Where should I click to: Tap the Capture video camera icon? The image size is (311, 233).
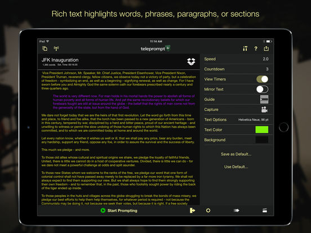click(264, 109)
